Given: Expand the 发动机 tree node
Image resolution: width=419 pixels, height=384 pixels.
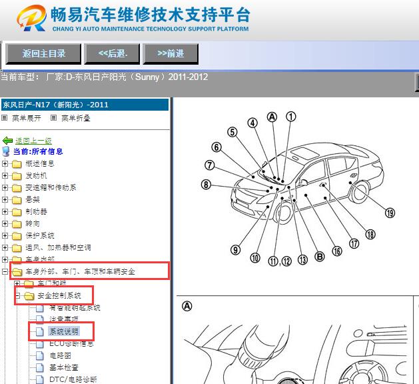Looking at the screenshot, I should pos(5,176).
